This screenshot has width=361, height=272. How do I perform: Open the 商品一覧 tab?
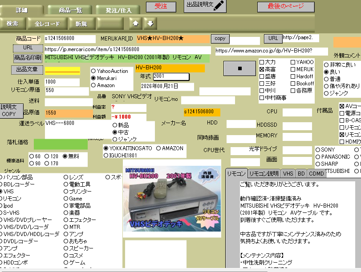pyautogui.click(x=70, y=10)
